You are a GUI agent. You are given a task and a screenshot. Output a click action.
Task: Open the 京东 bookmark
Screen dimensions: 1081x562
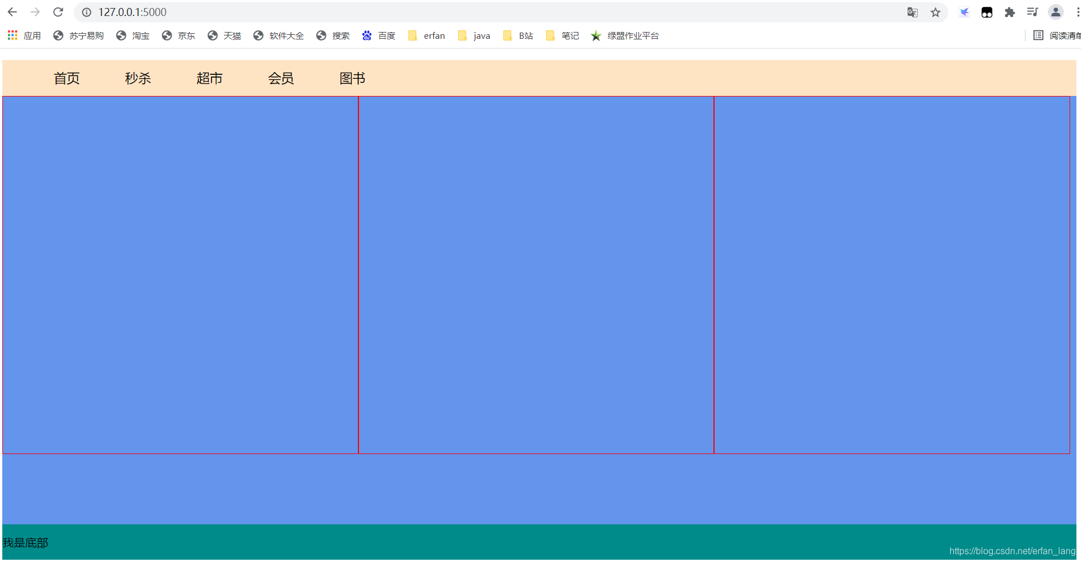(x=178, y=35)
